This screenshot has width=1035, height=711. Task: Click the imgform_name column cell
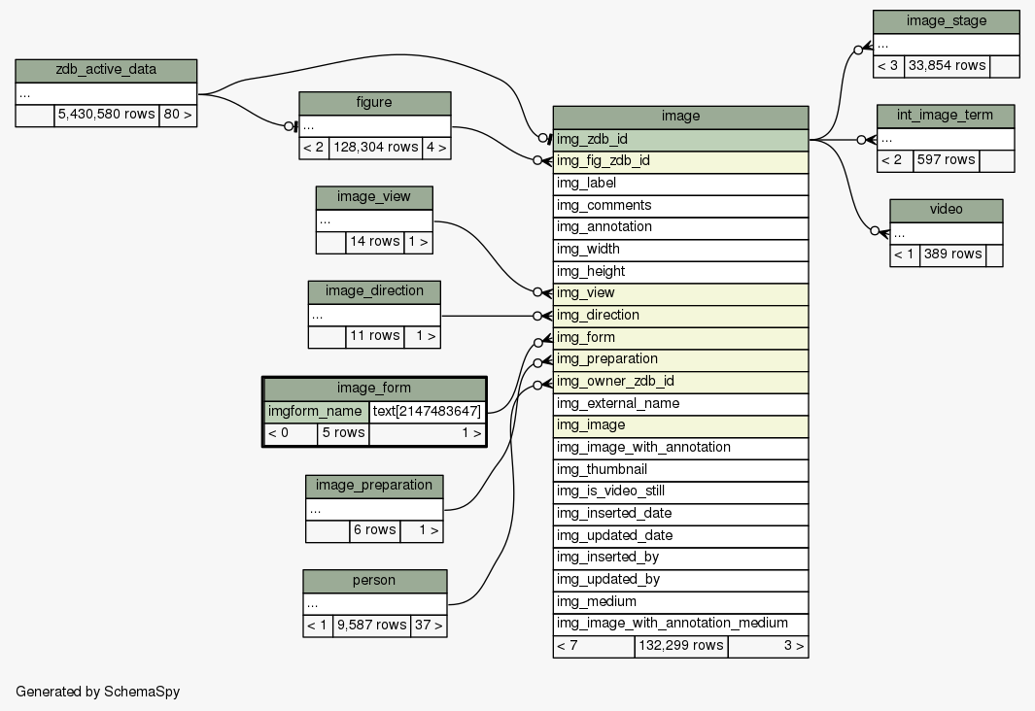point(316,412)
